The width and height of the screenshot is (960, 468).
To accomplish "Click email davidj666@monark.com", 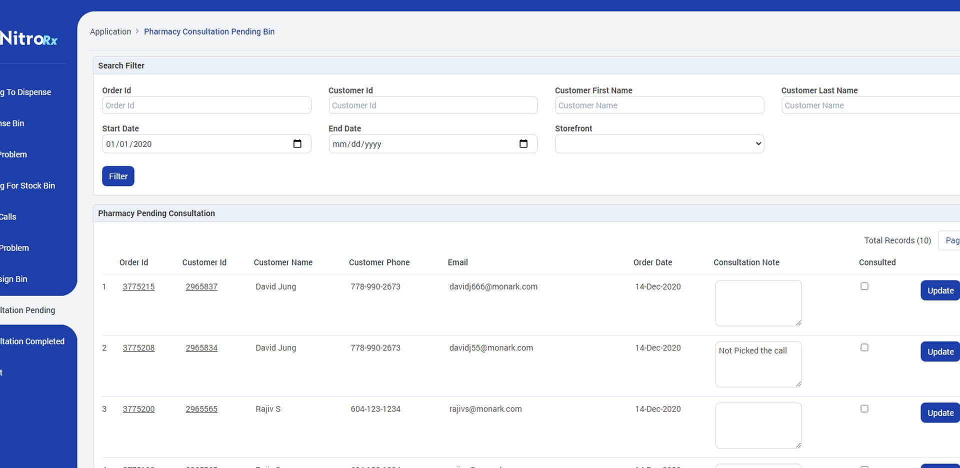I will pos(493,286).
